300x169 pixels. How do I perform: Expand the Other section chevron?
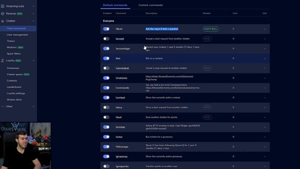pos(33,107)
